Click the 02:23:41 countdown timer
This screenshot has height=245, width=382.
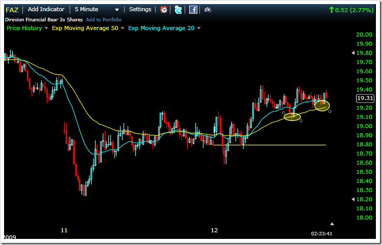[x=321, y=233]
